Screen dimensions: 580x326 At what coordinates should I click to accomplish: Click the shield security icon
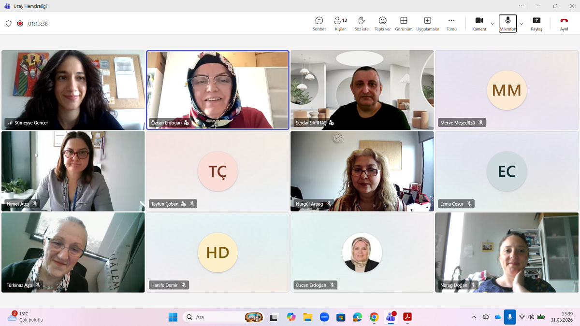tap(9, 23)
